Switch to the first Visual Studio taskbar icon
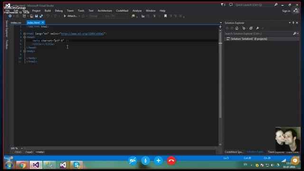304x171 pixels. coord(36,165)
